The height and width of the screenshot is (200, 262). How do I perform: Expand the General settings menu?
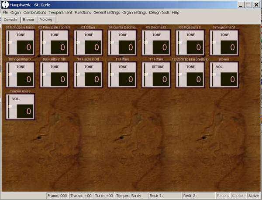[x=107, y=13]
